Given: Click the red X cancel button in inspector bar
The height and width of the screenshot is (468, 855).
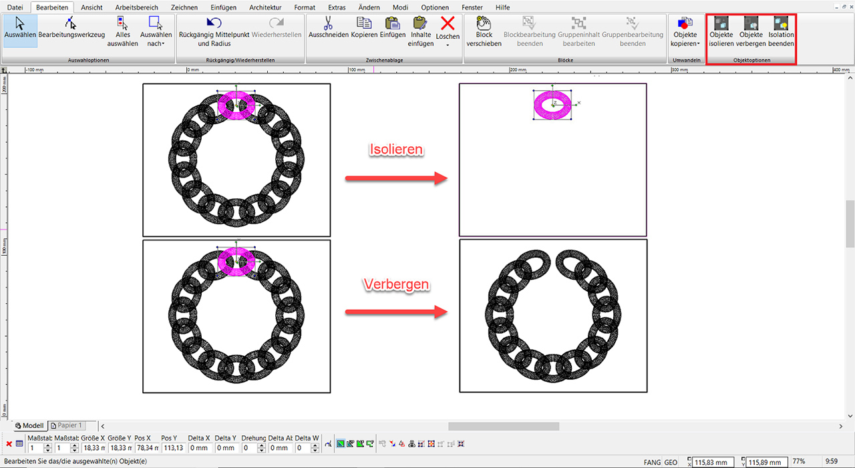Looking at the screenshot, I should (9, 444).
